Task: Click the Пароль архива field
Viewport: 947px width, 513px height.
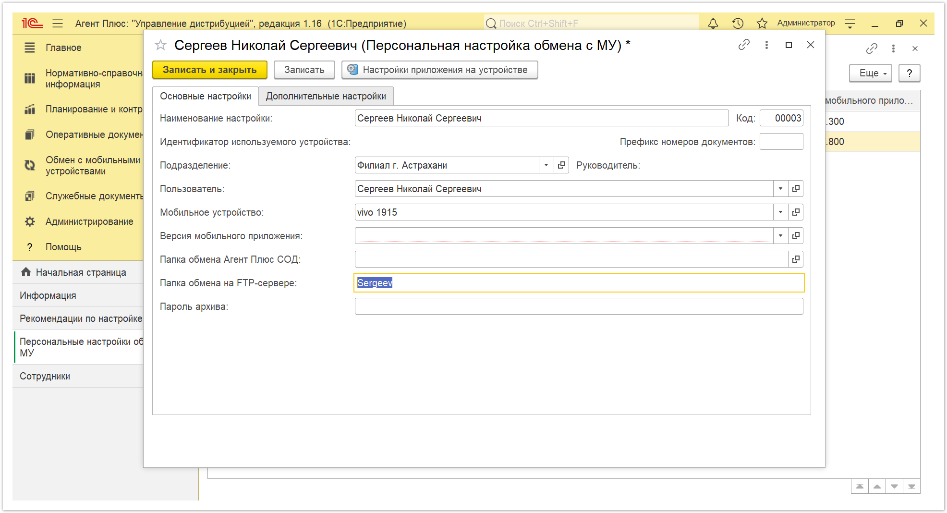Action: [579, 306]
